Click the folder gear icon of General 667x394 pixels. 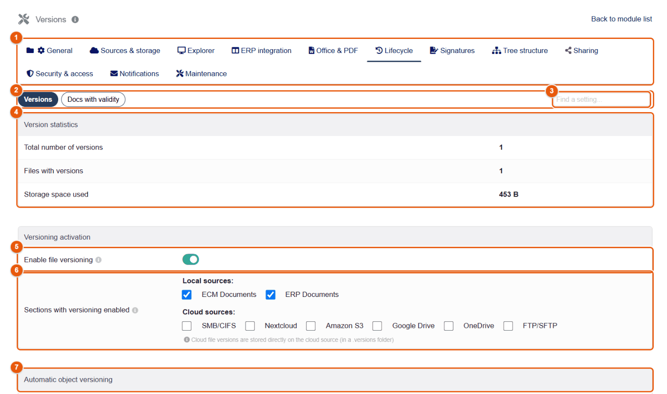click(x=36, y=51)
